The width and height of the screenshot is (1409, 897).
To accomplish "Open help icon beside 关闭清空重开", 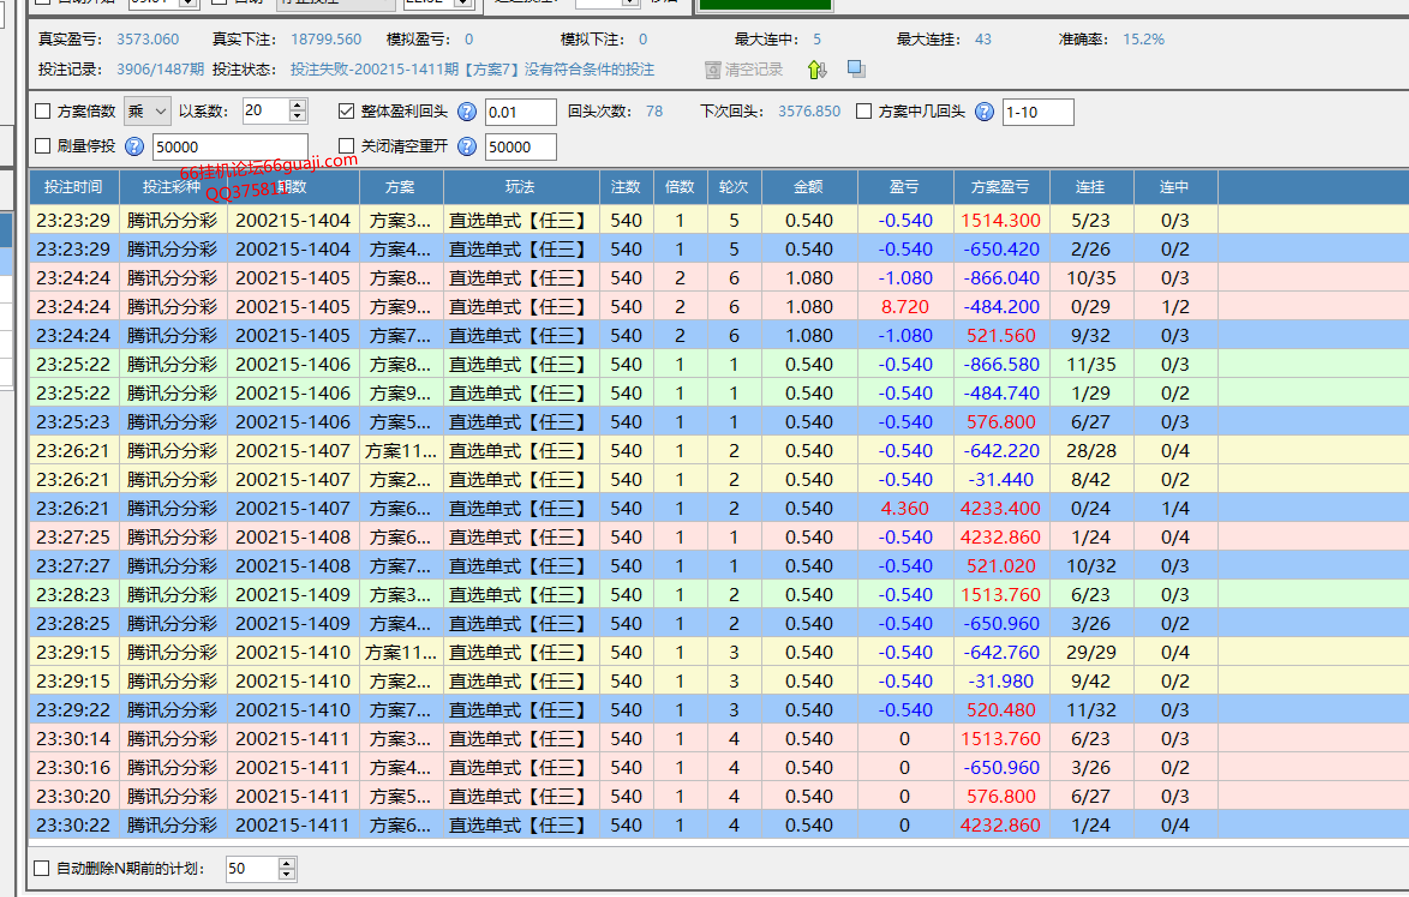I will [466, 146].
